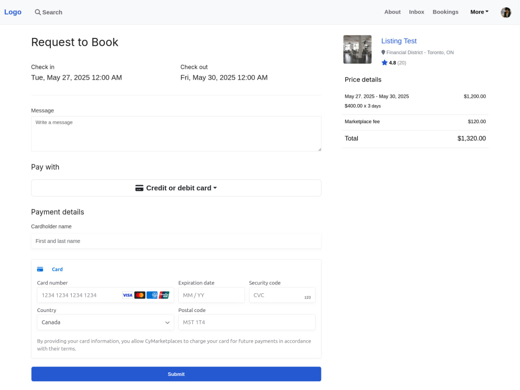The width and height of the screenshot is (520, 390).
Task: Open the Credit or debit card dropdown
Action: pos(176,188)
